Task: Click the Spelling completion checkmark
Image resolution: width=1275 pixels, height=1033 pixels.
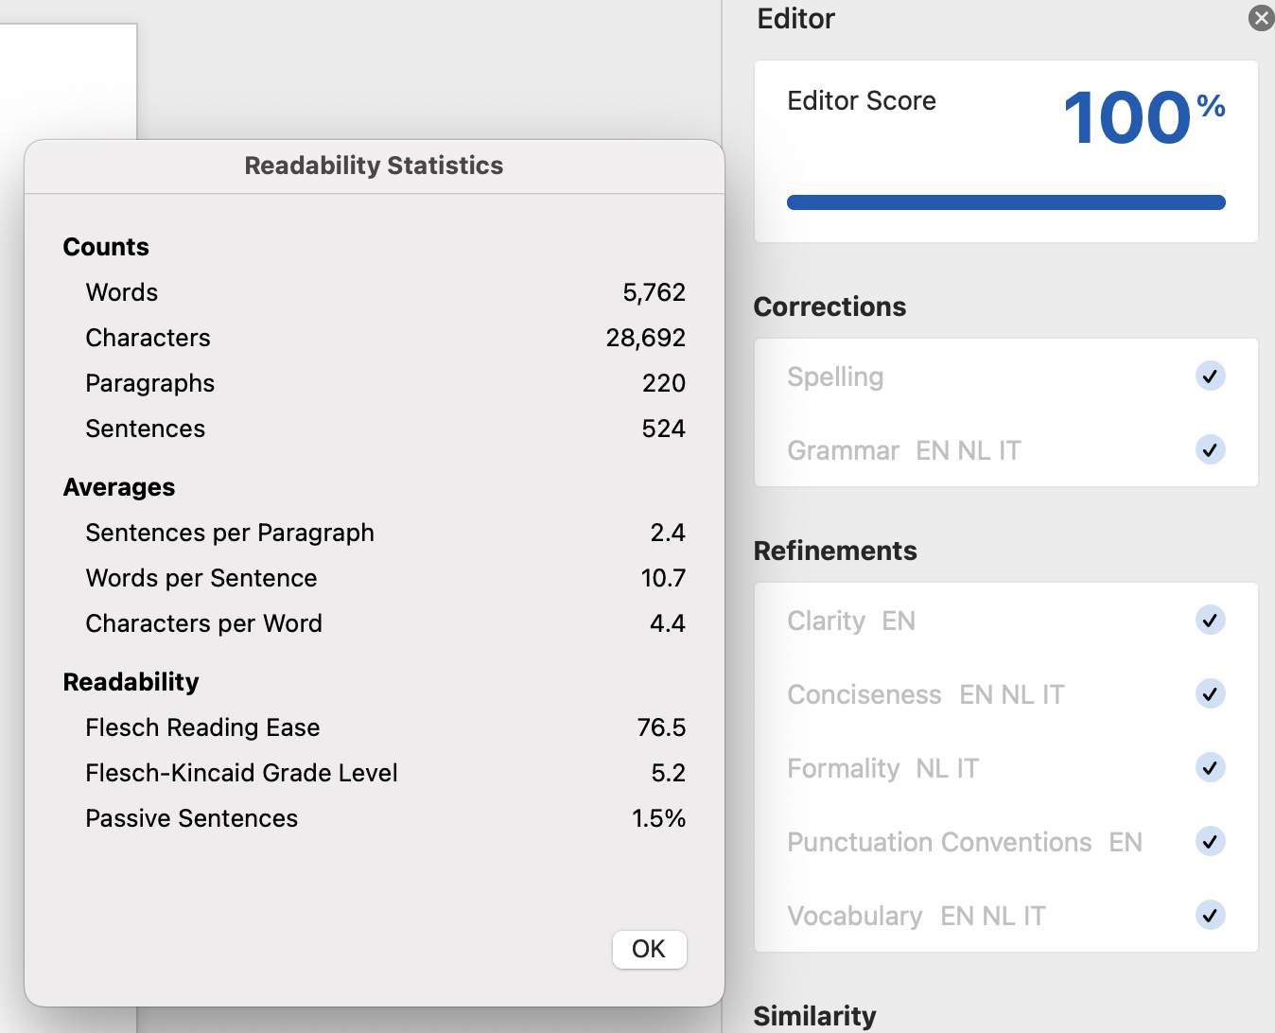Action: pyautogui.click(x=1210, y=376)
